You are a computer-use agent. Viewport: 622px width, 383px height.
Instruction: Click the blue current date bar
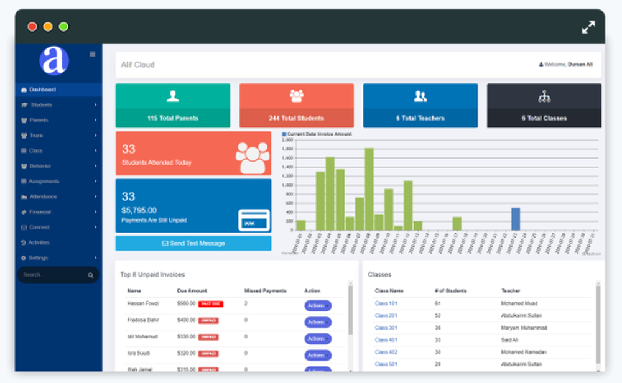516,219
